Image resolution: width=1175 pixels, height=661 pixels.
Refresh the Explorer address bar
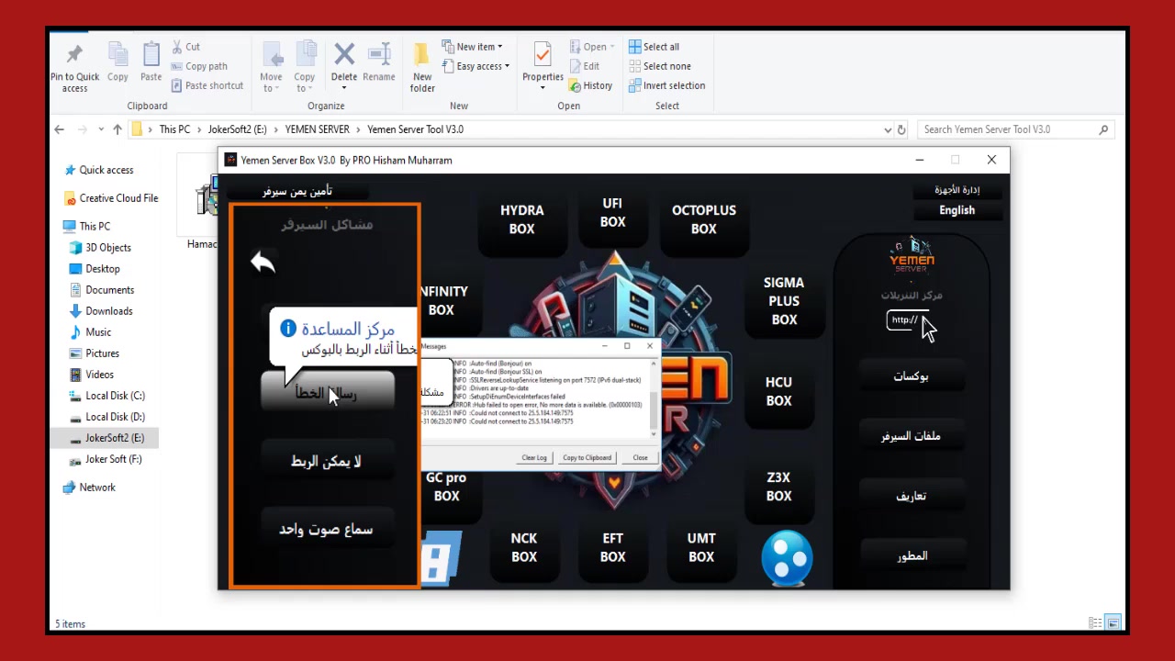click(901, 129)
